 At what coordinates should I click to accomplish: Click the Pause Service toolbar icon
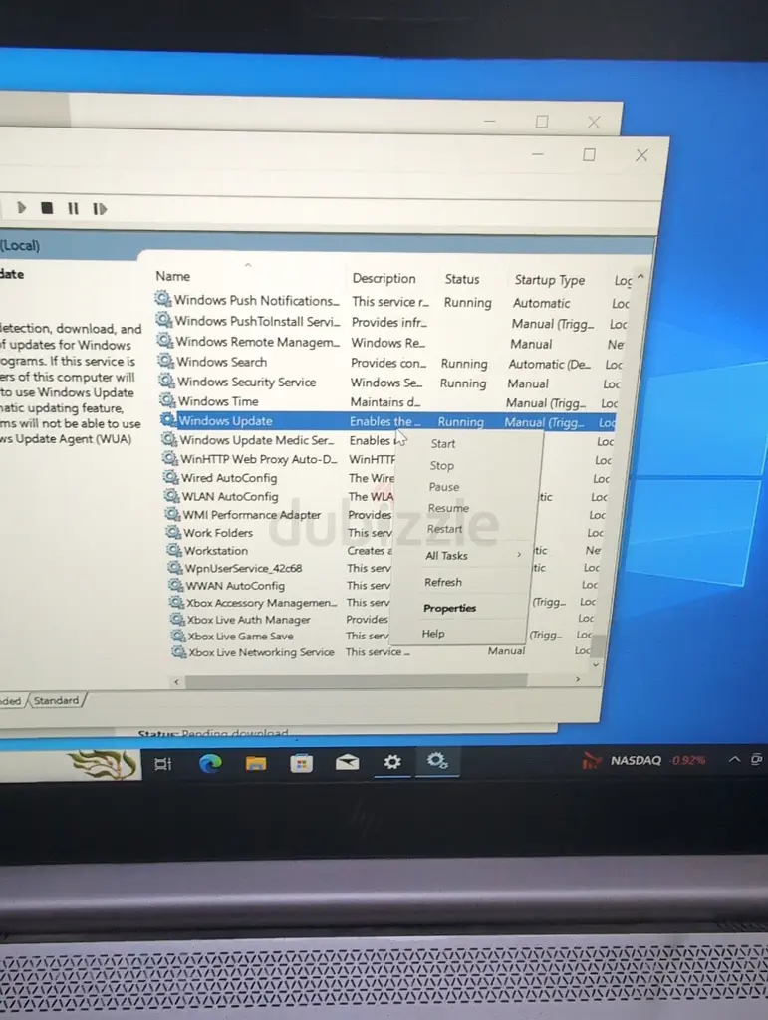point(73,209)
